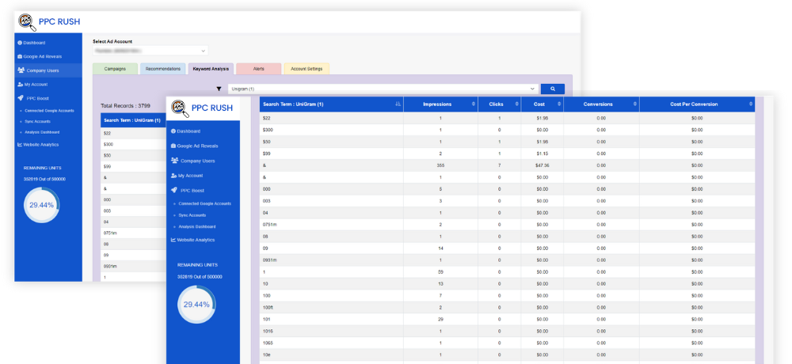This screenshot has width=792, height=364.
Task: Open Sync Accounts in front window sidebar
Action: (192, 215)
